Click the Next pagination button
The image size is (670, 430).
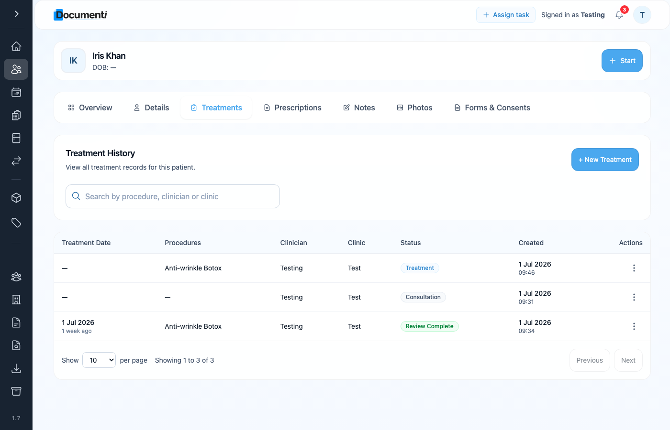point(628,360)
